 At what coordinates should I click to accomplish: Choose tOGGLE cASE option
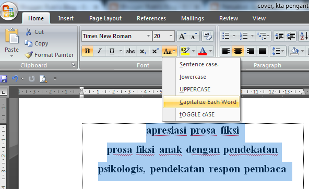201,114
